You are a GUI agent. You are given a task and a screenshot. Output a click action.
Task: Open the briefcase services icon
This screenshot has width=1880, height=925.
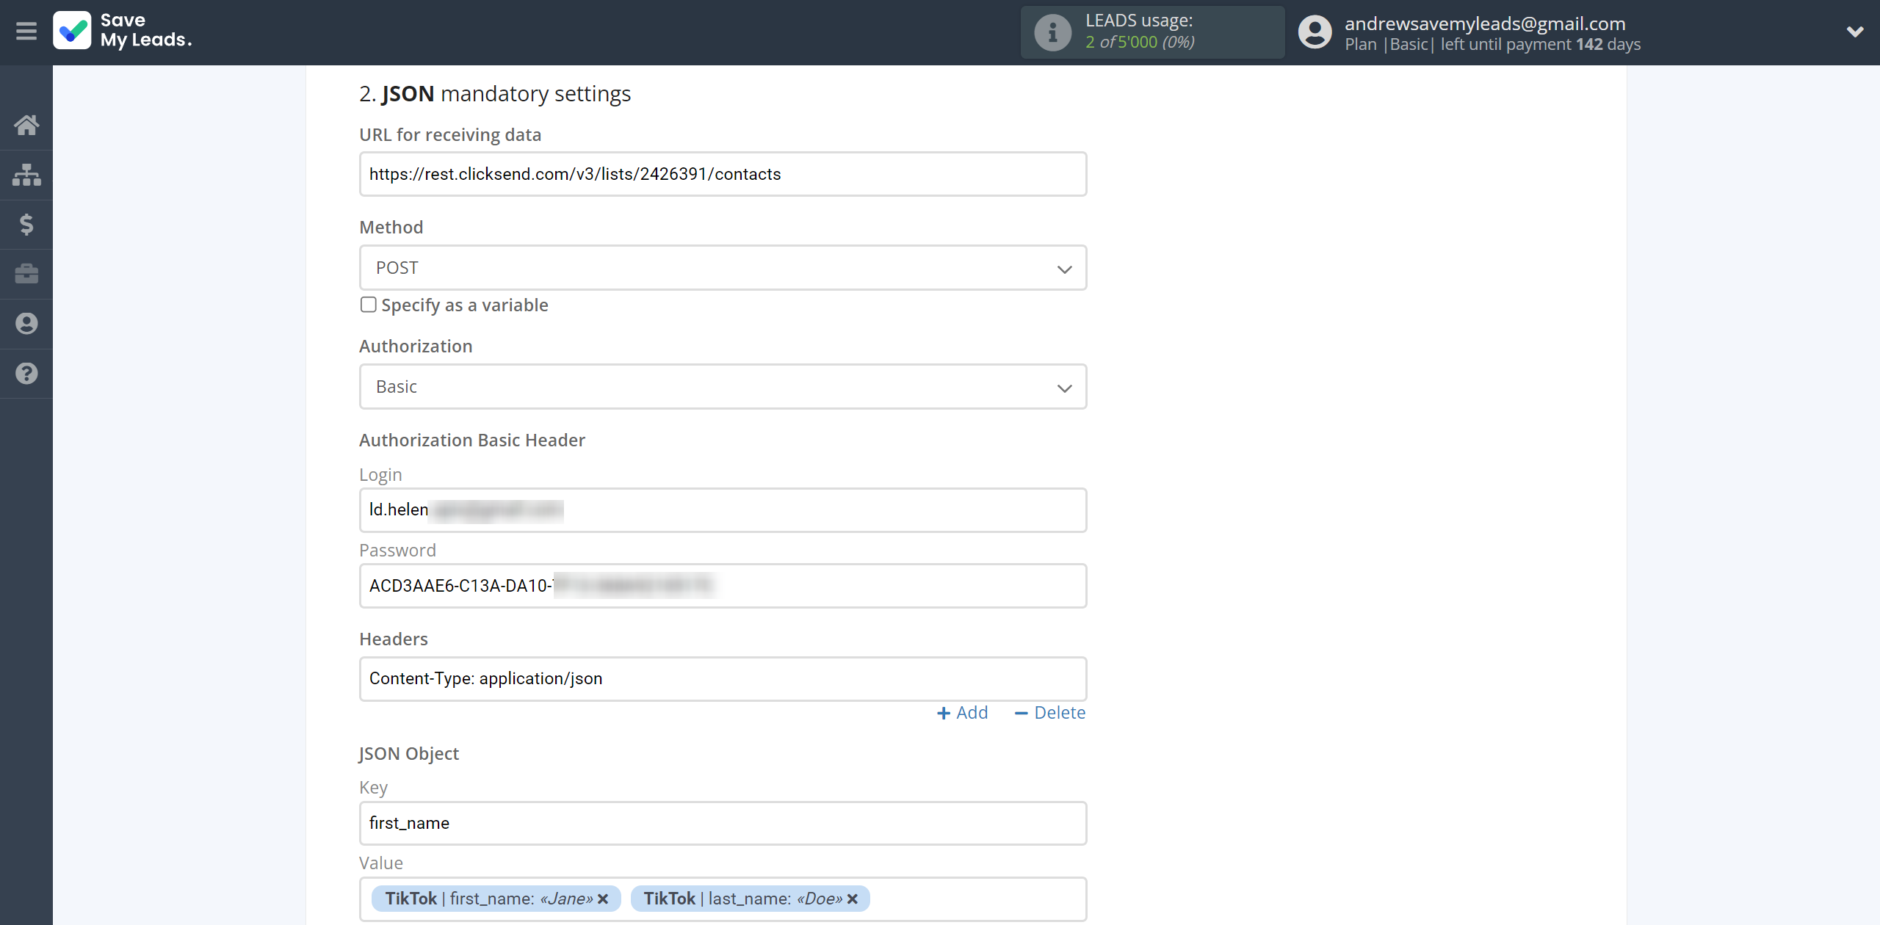point(26,274)
